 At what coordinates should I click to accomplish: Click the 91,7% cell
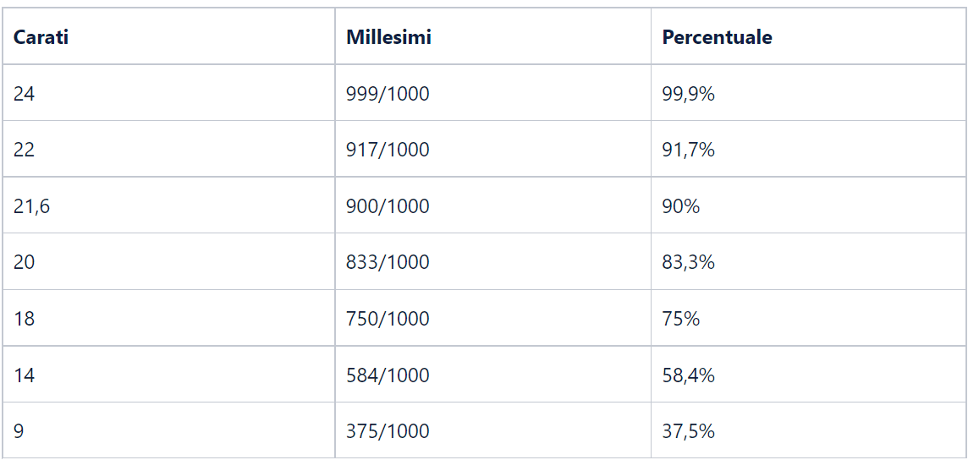pyautogui.click(x=688, y=150)
